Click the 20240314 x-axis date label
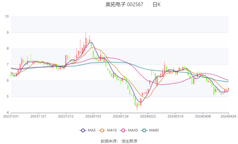This screenshot has height=144, width=238. click(175, 116)
